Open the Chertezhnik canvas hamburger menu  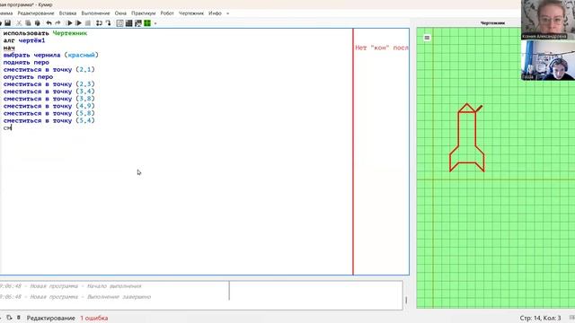(427, 38)
